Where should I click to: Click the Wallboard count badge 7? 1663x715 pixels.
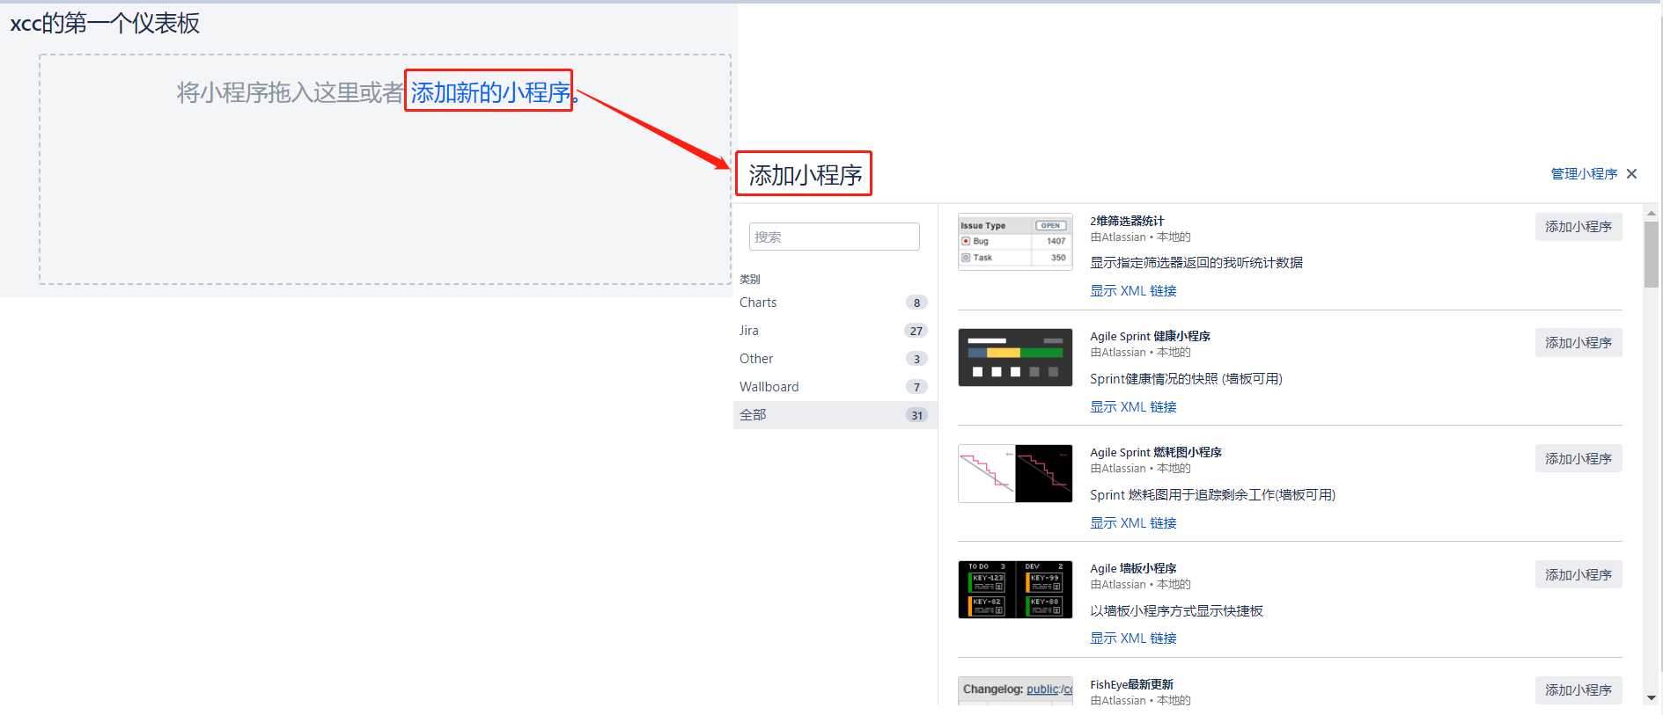[916, 387]
